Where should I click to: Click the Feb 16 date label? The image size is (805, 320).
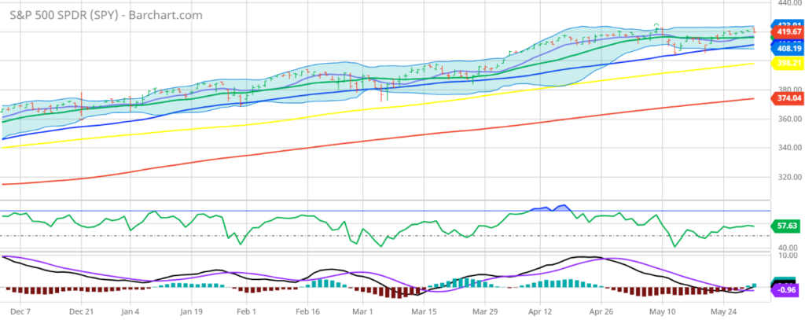pos(307,311)
